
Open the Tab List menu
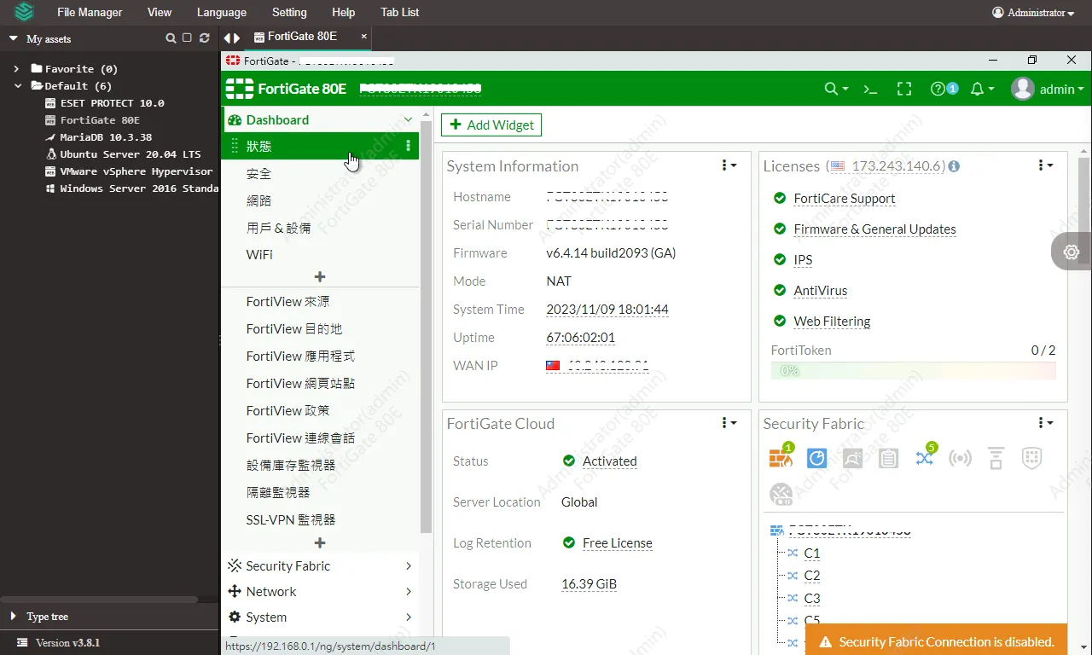point(399,12)
